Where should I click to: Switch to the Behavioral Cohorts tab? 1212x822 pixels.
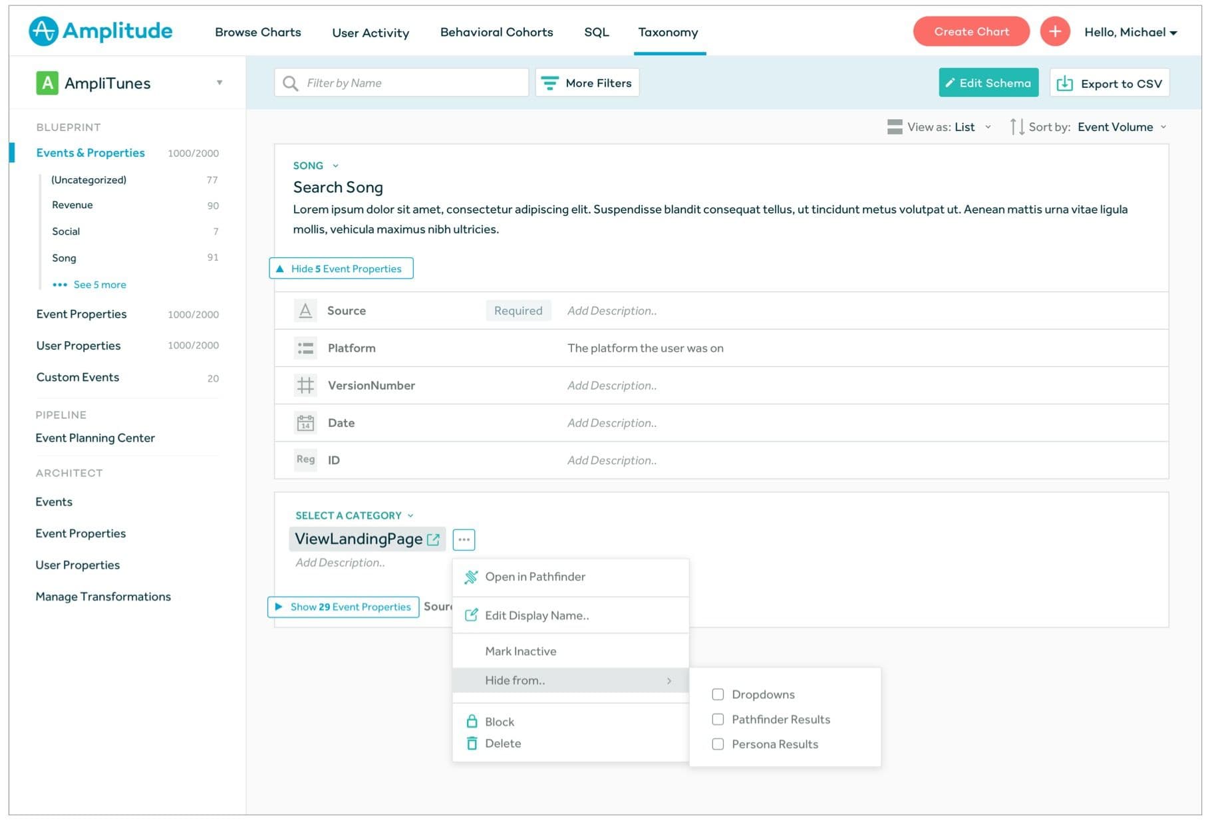click(496, 32)
